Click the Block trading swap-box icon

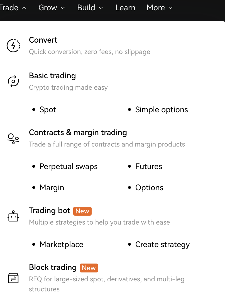(13, 278)
